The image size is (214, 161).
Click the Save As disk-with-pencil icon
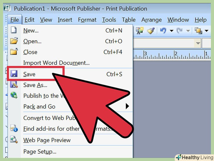(14, 84)
